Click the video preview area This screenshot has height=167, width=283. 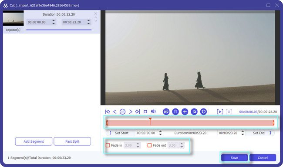click(190, 58)
